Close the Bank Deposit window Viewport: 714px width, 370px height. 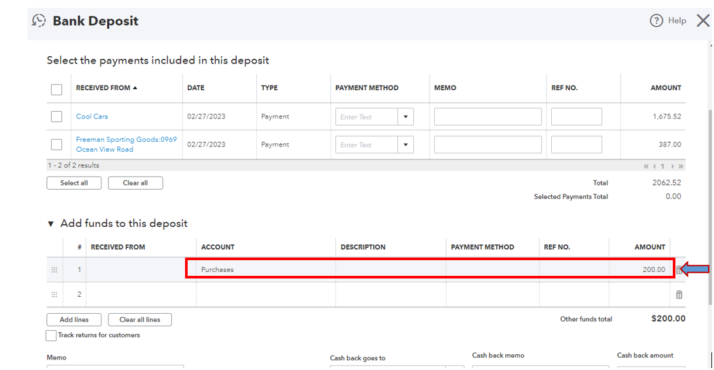[x=703, y=21]
